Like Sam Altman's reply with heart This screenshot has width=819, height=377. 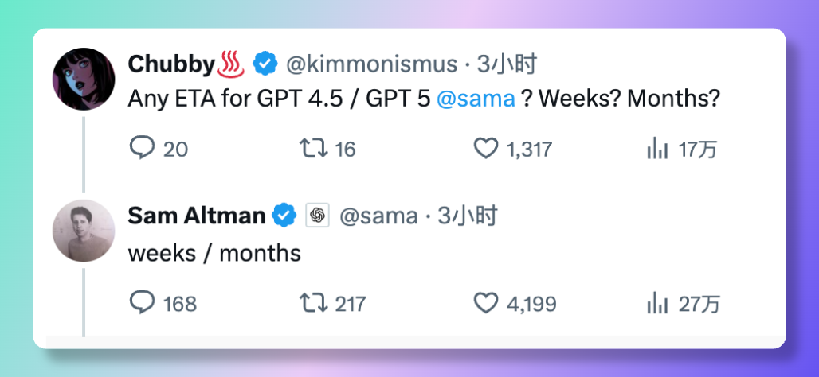tap(485, 302)
